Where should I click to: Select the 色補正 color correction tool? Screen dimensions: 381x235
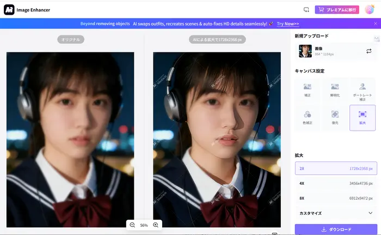tap(308, 118)
